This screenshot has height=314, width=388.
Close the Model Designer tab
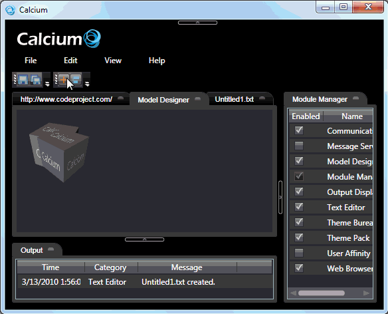coord(198,99)
